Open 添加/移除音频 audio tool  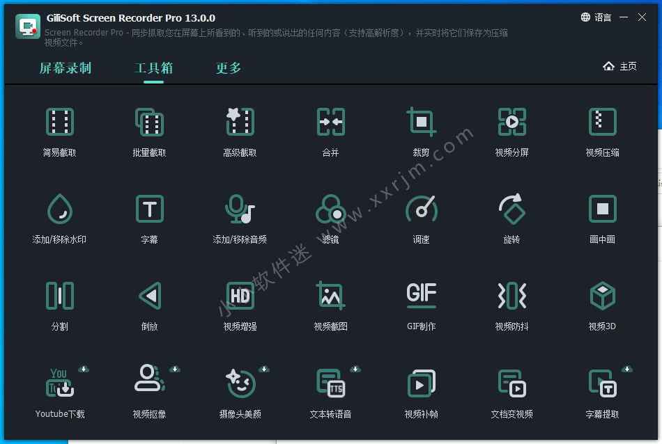tap(240, 219)
